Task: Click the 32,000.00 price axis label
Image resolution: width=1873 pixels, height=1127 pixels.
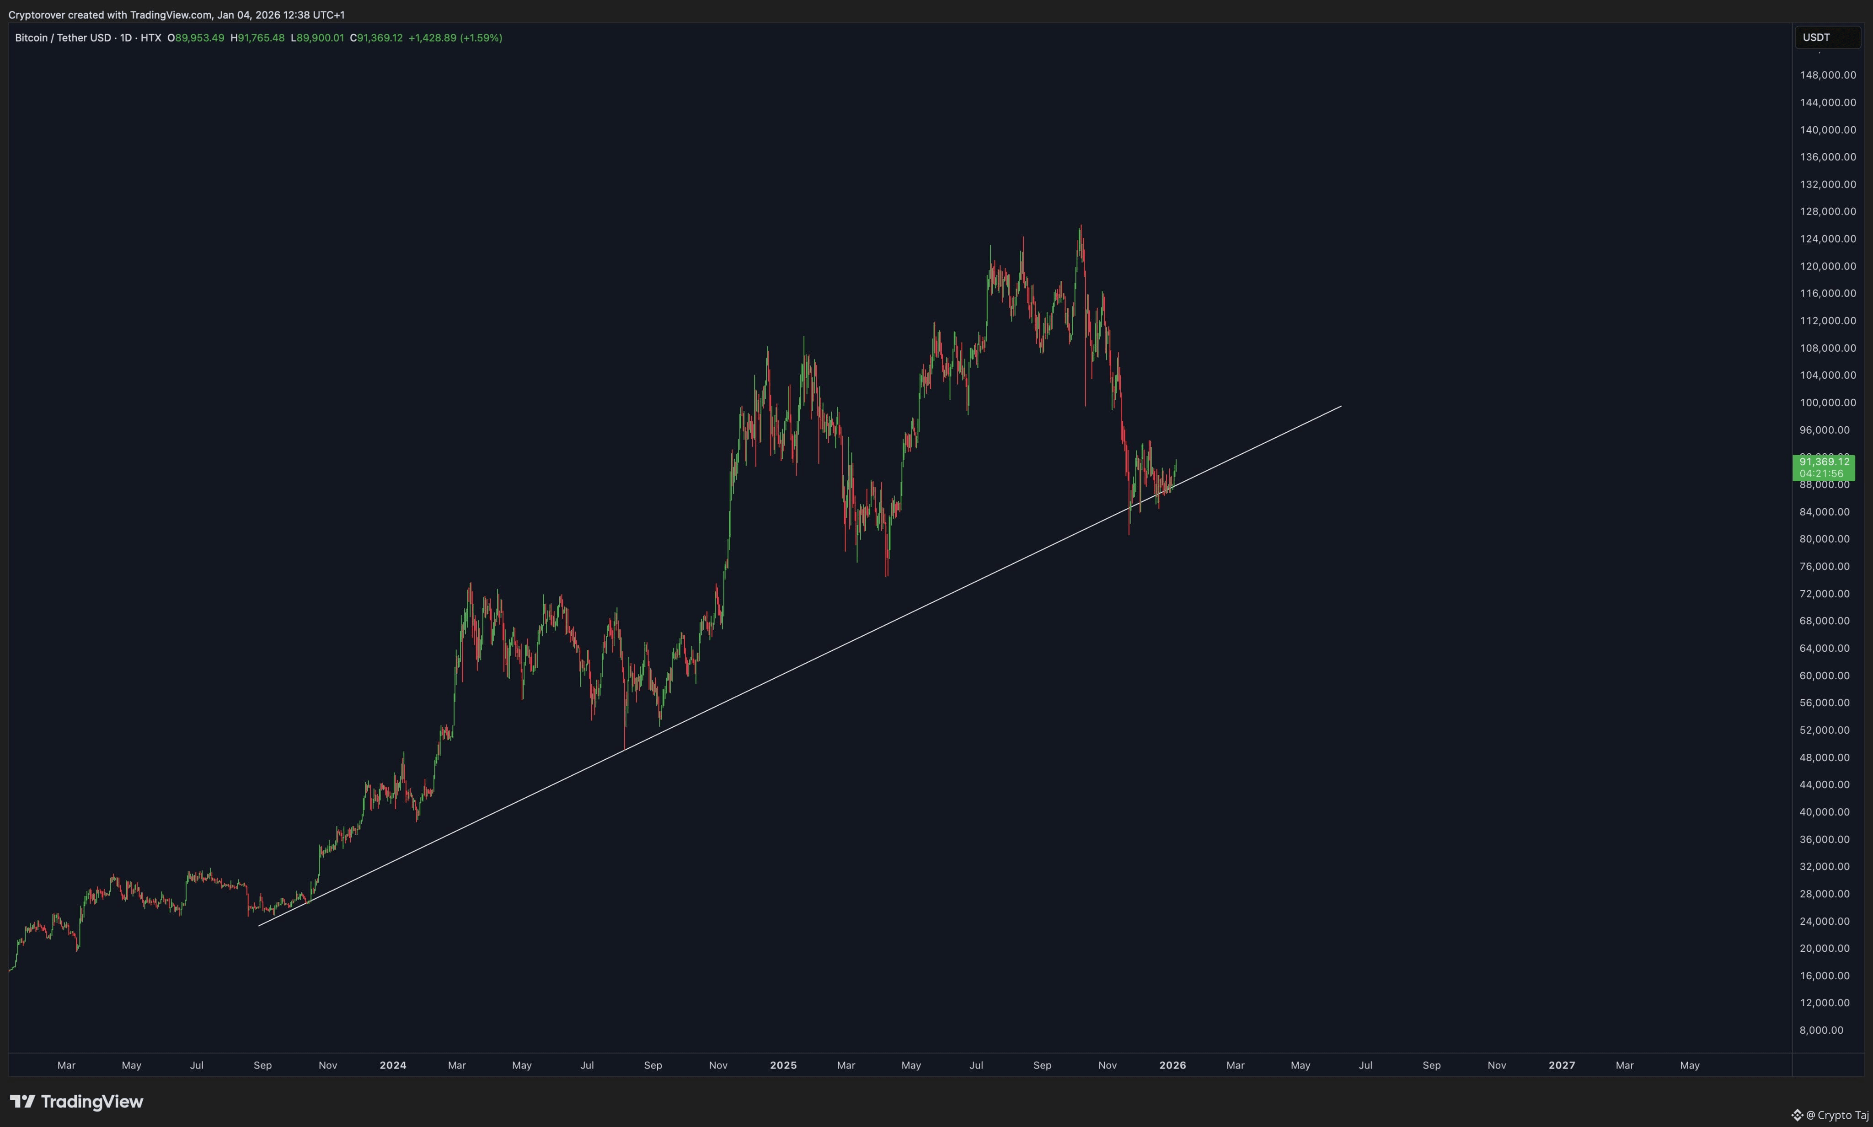Action: (x=1825, y=866)
